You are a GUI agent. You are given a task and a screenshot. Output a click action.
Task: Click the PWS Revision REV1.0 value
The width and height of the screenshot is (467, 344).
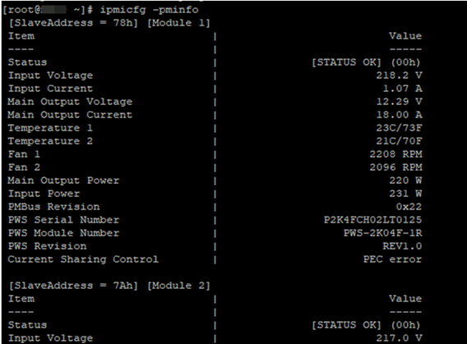coord(402,245)
